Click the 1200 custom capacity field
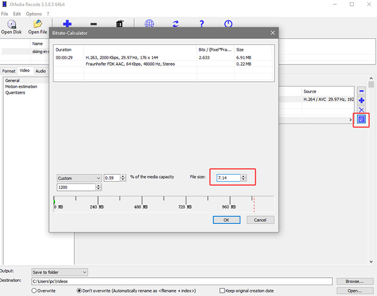The image size is (377, 296). click(x=76, y=187)
